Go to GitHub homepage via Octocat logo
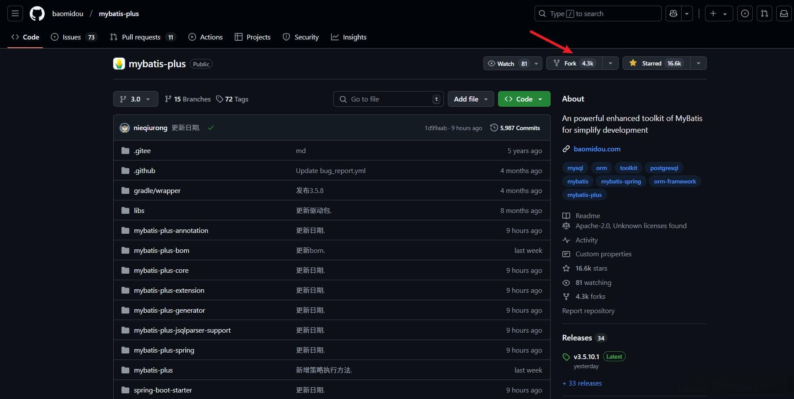The width and height of the screenshot is (794, 399). [37, 13]
